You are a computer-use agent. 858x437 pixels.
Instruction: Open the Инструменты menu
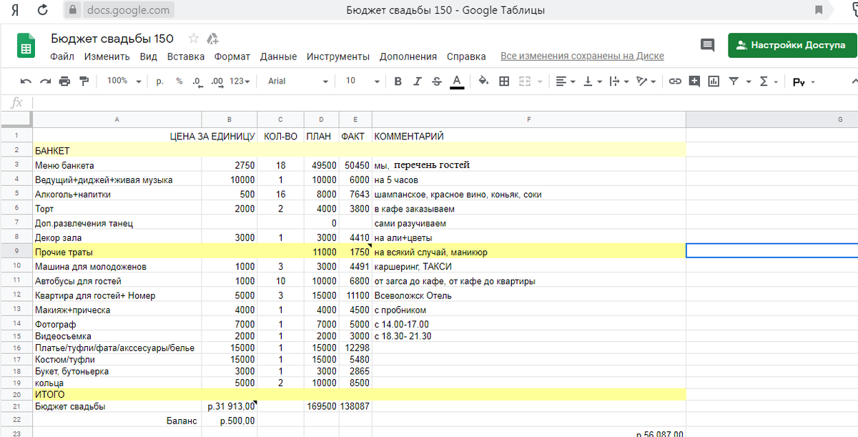[x=338, y=57]
